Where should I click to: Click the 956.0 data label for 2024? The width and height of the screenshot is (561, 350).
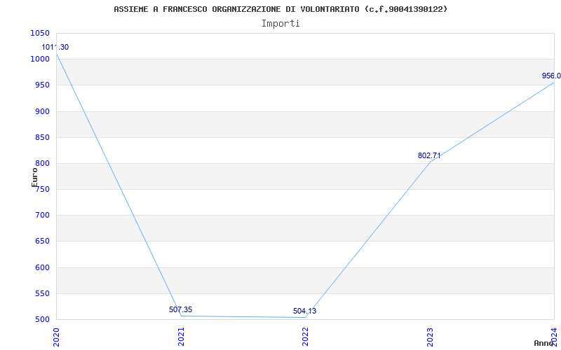point(551,76)
